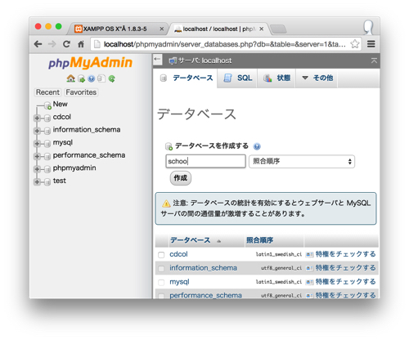Expand the information_schema tree node
This screenshot has width=409, height=340.
pyautogui.click(x=37, y=131)
